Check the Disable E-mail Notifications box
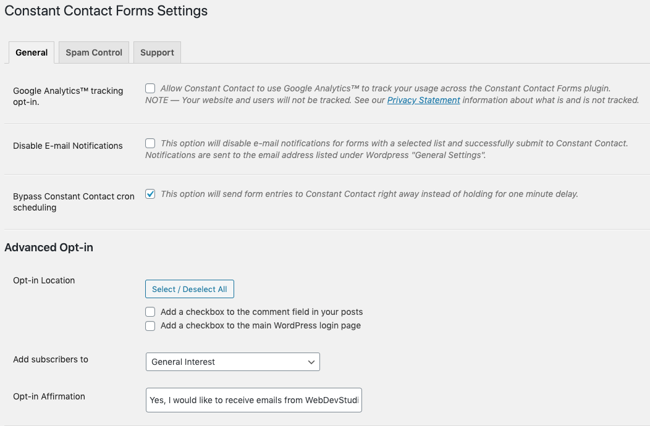Image resolution: width=650 pixels, height=426 pixels. 150,143
